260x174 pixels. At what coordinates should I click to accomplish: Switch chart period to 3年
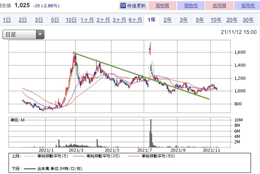pyautogui.click(x=184, y=20)
